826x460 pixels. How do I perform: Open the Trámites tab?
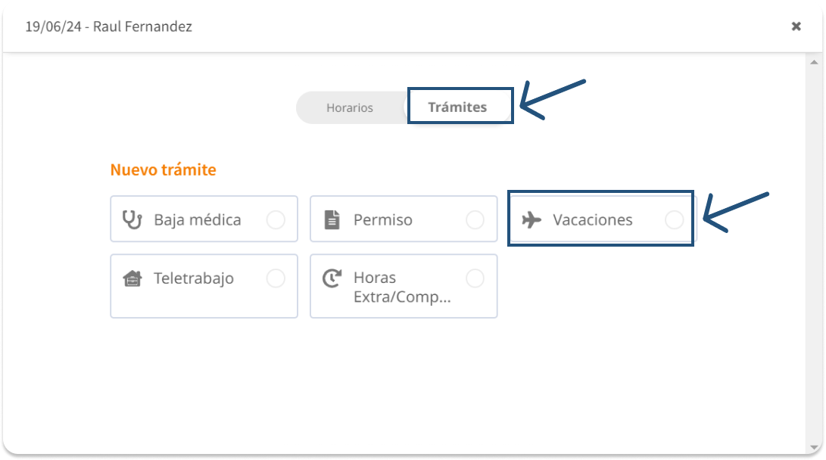pyautogui.click(x=457, y=107)
